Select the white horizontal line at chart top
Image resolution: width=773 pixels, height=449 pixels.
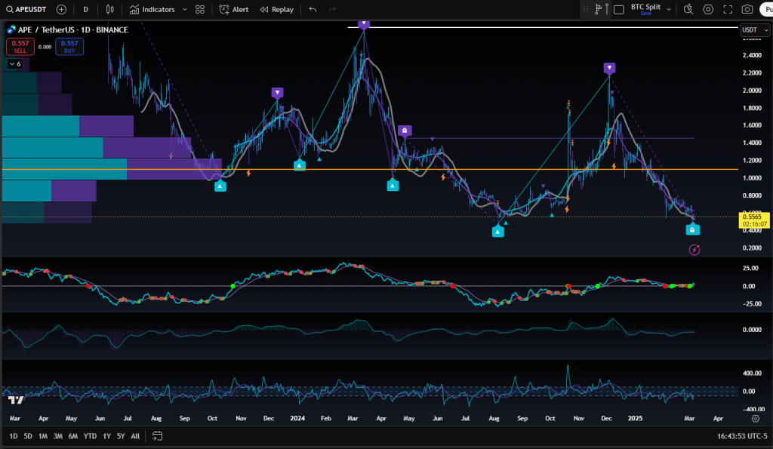point(542,27)
